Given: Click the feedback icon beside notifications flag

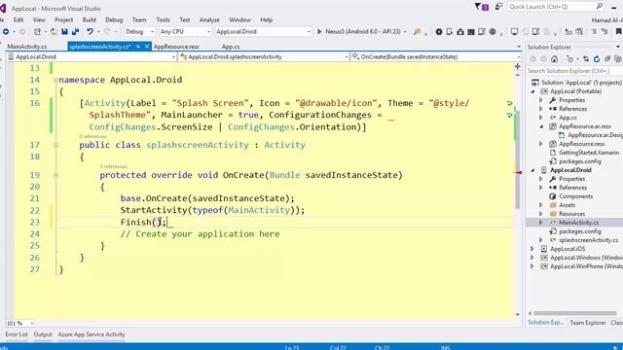Looking at the screenshot, I should tap(498, 7).
